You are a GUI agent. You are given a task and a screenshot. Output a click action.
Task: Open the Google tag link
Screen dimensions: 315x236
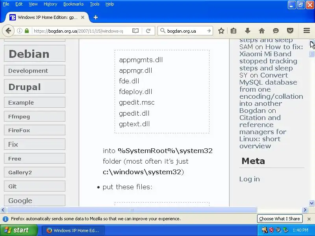35,201
